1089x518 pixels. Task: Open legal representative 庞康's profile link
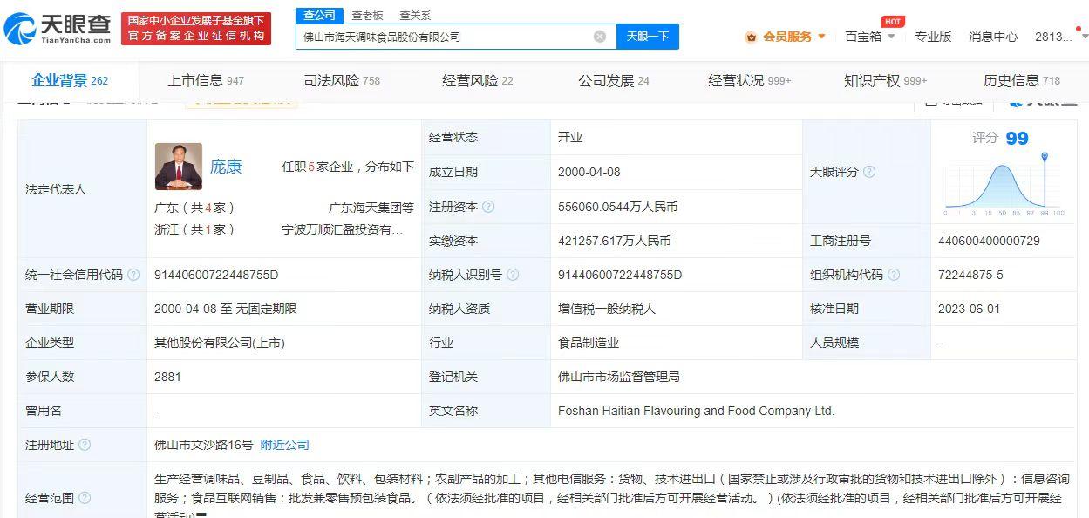click(x=226, y=167)
